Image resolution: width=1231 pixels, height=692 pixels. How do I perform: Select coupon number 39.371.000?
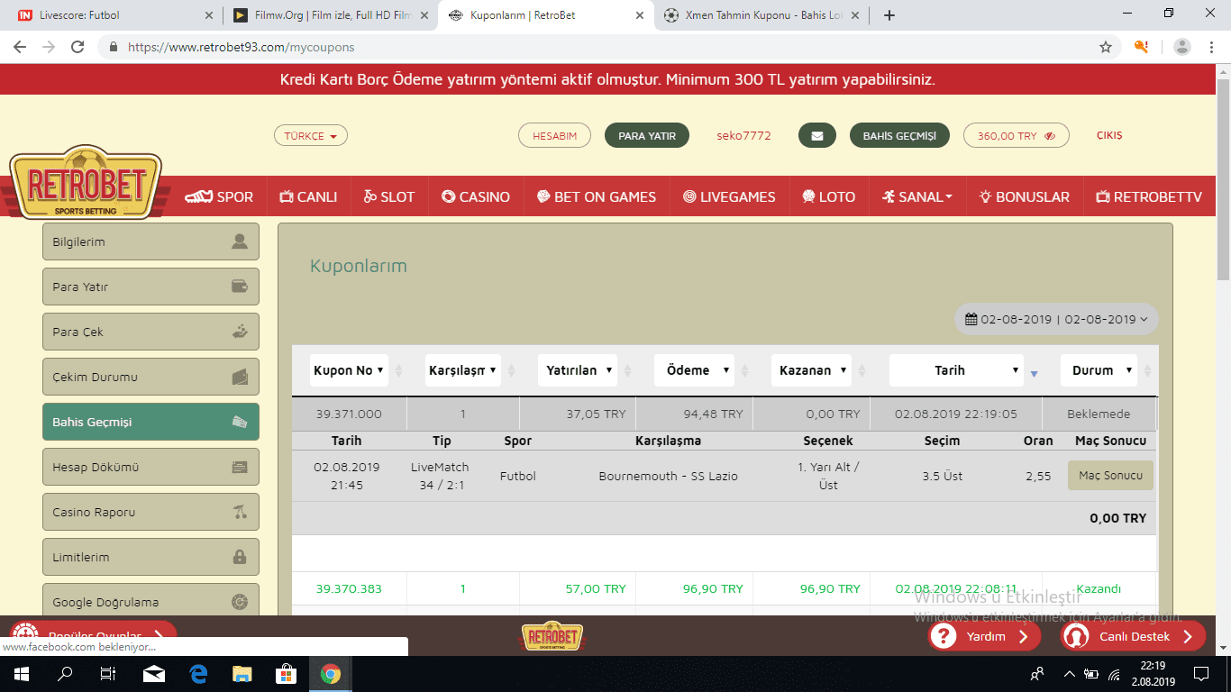[349, 414]
